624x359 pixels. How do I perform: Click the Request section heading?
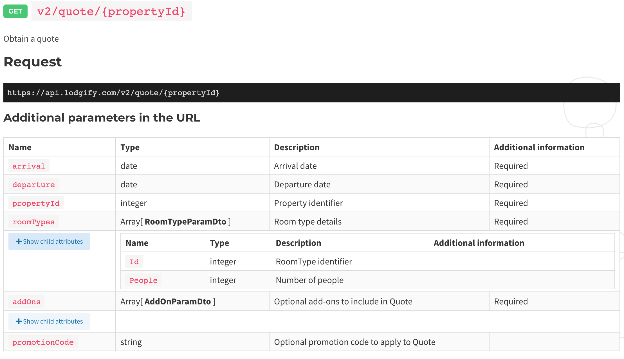pyautogui.click(x=33, y=62)
